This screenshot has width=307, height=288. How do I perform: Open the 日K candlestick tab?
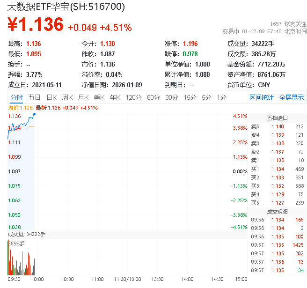coord(51,97)
